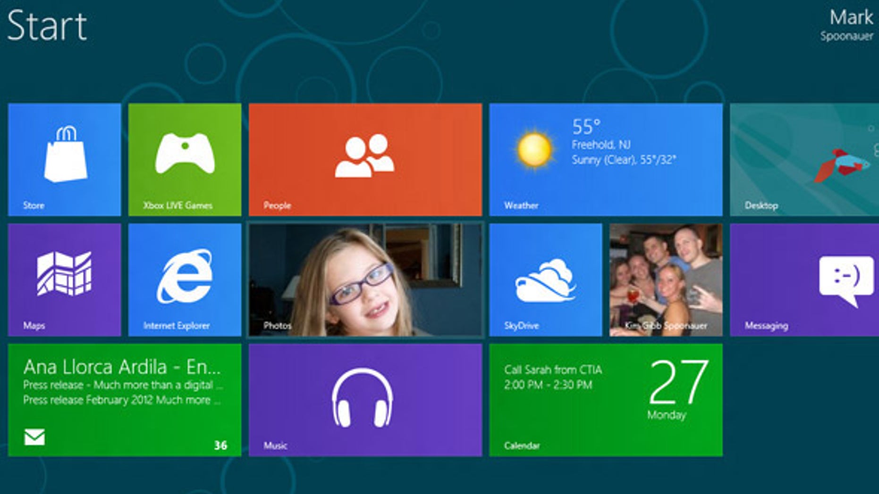Click the 55° temperature reading
Image resolution: width=879 pixels, height=494 pixels.
tap(586, 127)
